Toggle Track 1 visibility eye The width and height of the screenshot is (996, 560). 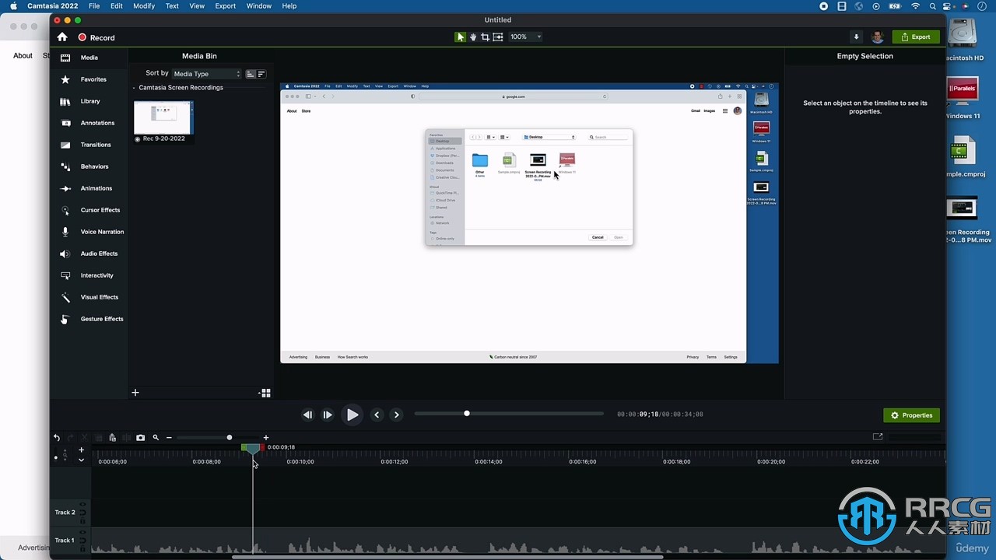pyautogui.click(x=83, y=533)
